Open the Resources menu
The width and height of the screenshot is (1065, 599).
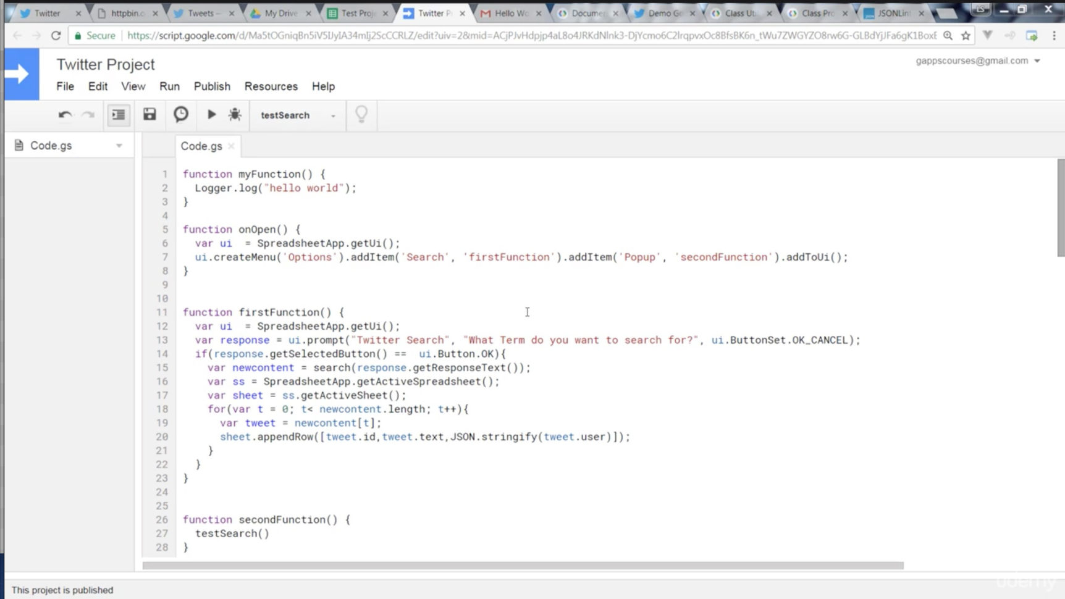point(271,86)
